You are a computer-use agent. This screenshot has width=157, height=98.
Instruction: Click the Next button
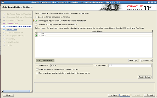(x=125, y=95)
